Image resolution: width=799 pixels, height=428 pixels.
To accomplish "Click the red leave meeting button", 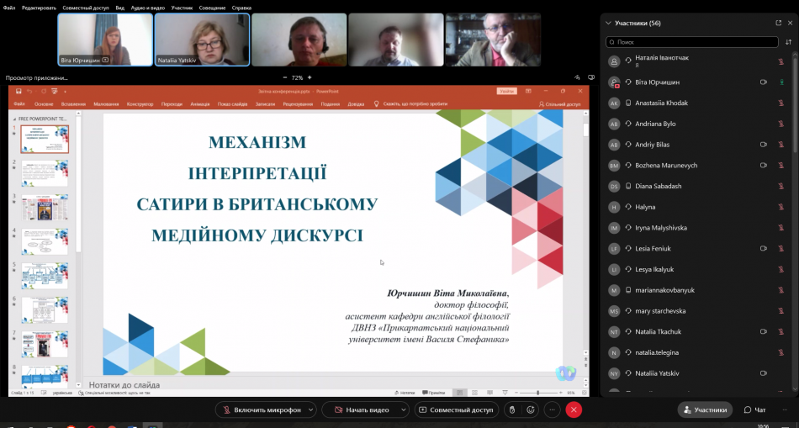I will click(x=574, y=410).
